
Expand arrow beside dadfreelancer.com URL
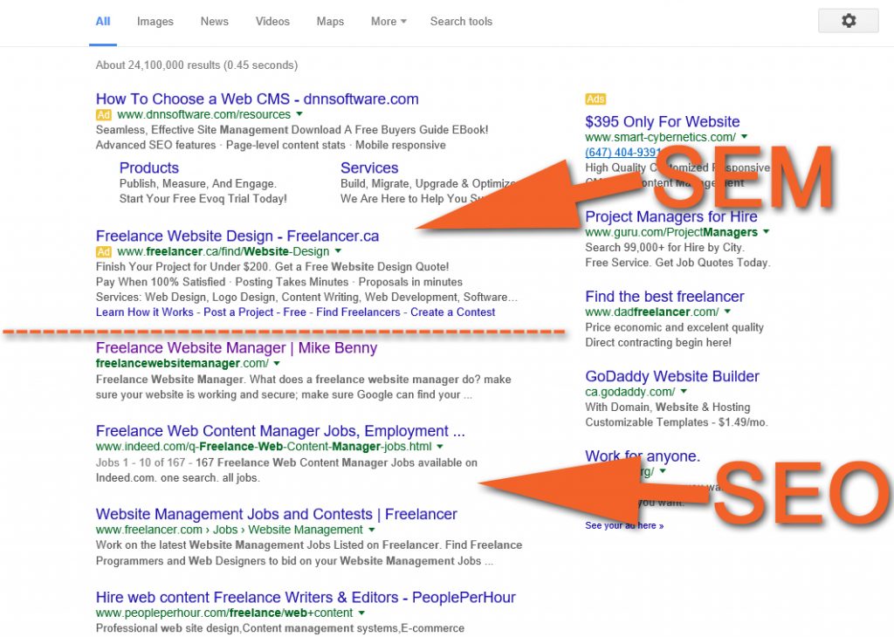point(727,312)
